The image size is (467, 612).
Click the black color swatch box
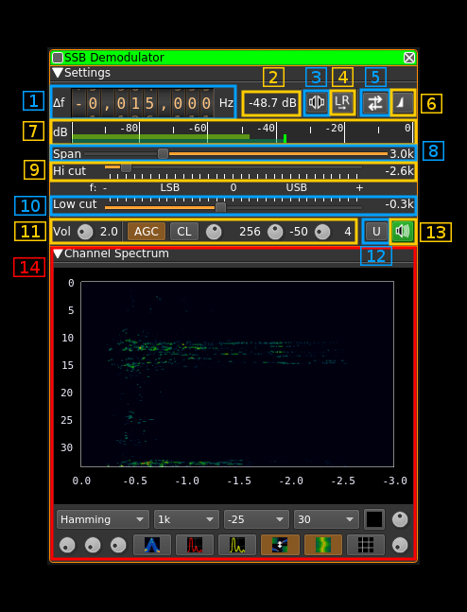coord(374,519)
